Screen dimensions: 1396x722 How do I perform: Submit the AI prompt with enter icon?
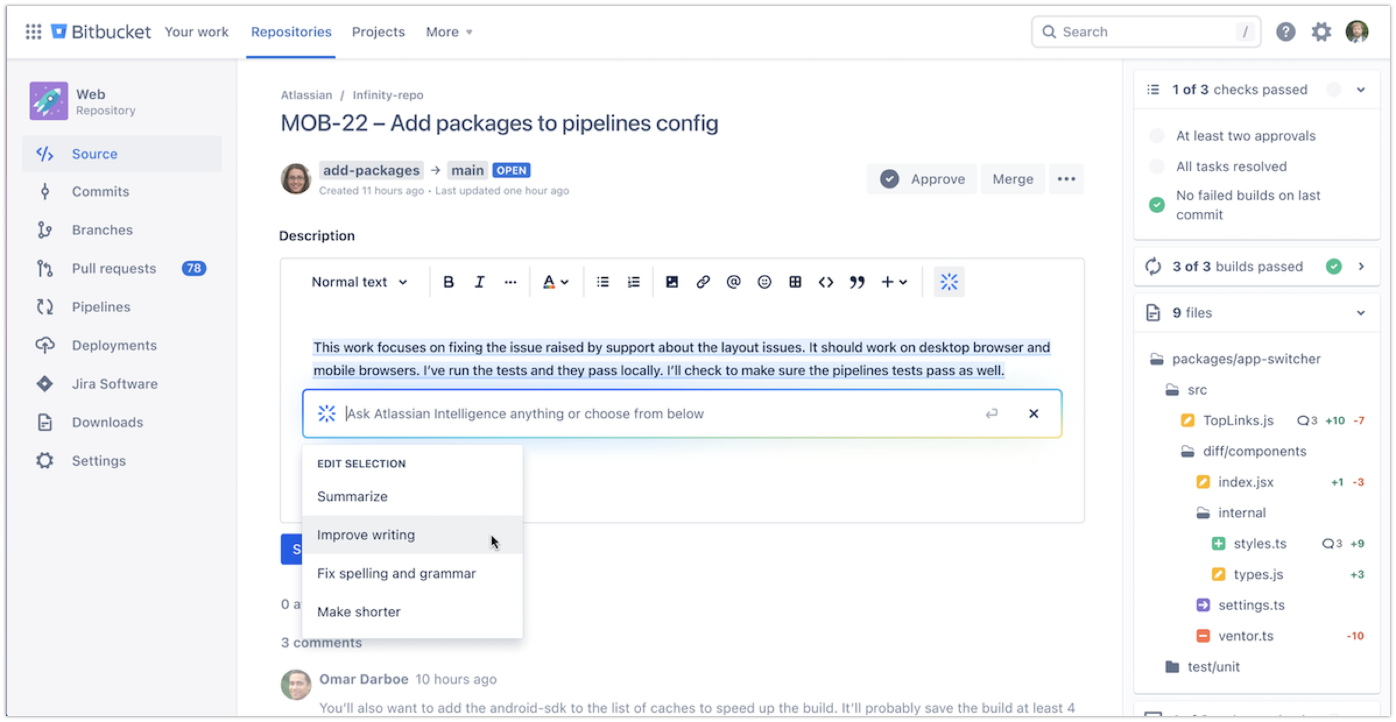pyautogui.click(x=991, y=413)
